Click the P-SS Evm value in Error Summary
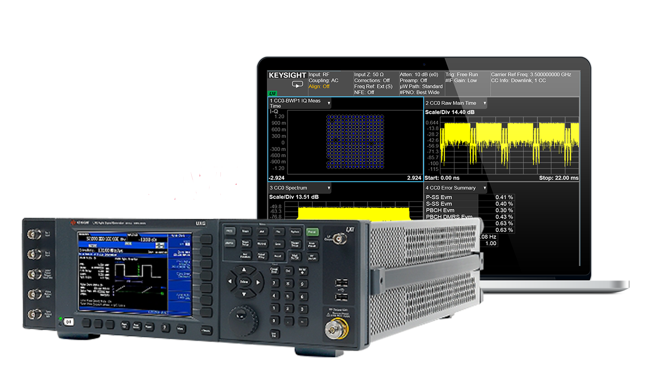The width and height of the screenshot is (650, 366). [503, 198]
